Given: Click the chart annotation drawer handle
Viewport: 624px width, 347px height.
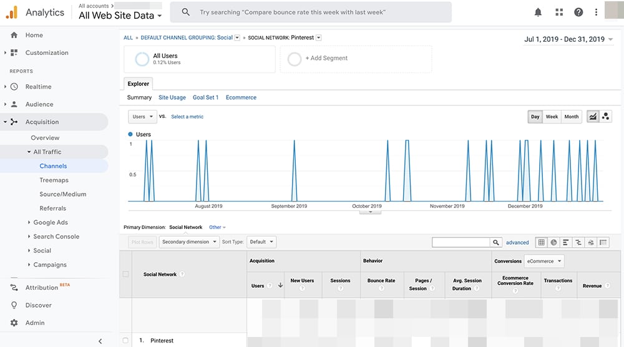Looking at the screenshot, I should [370, 212].
